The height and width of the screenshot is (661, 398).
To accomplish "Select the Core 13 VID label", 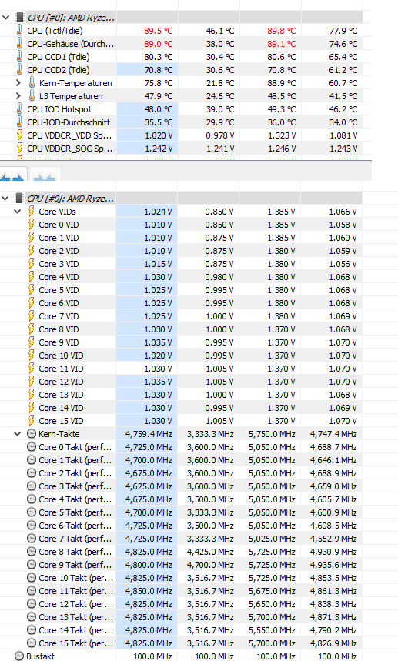I will click(61, 395).
